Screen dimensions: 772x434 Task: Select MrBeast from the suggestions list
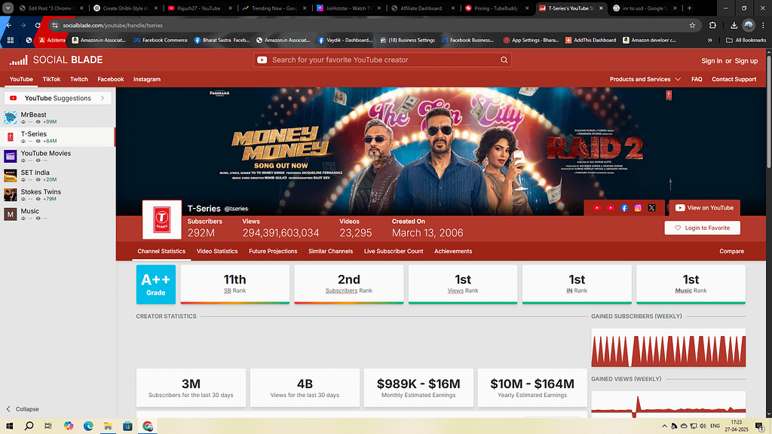click(x=33, y=115)
